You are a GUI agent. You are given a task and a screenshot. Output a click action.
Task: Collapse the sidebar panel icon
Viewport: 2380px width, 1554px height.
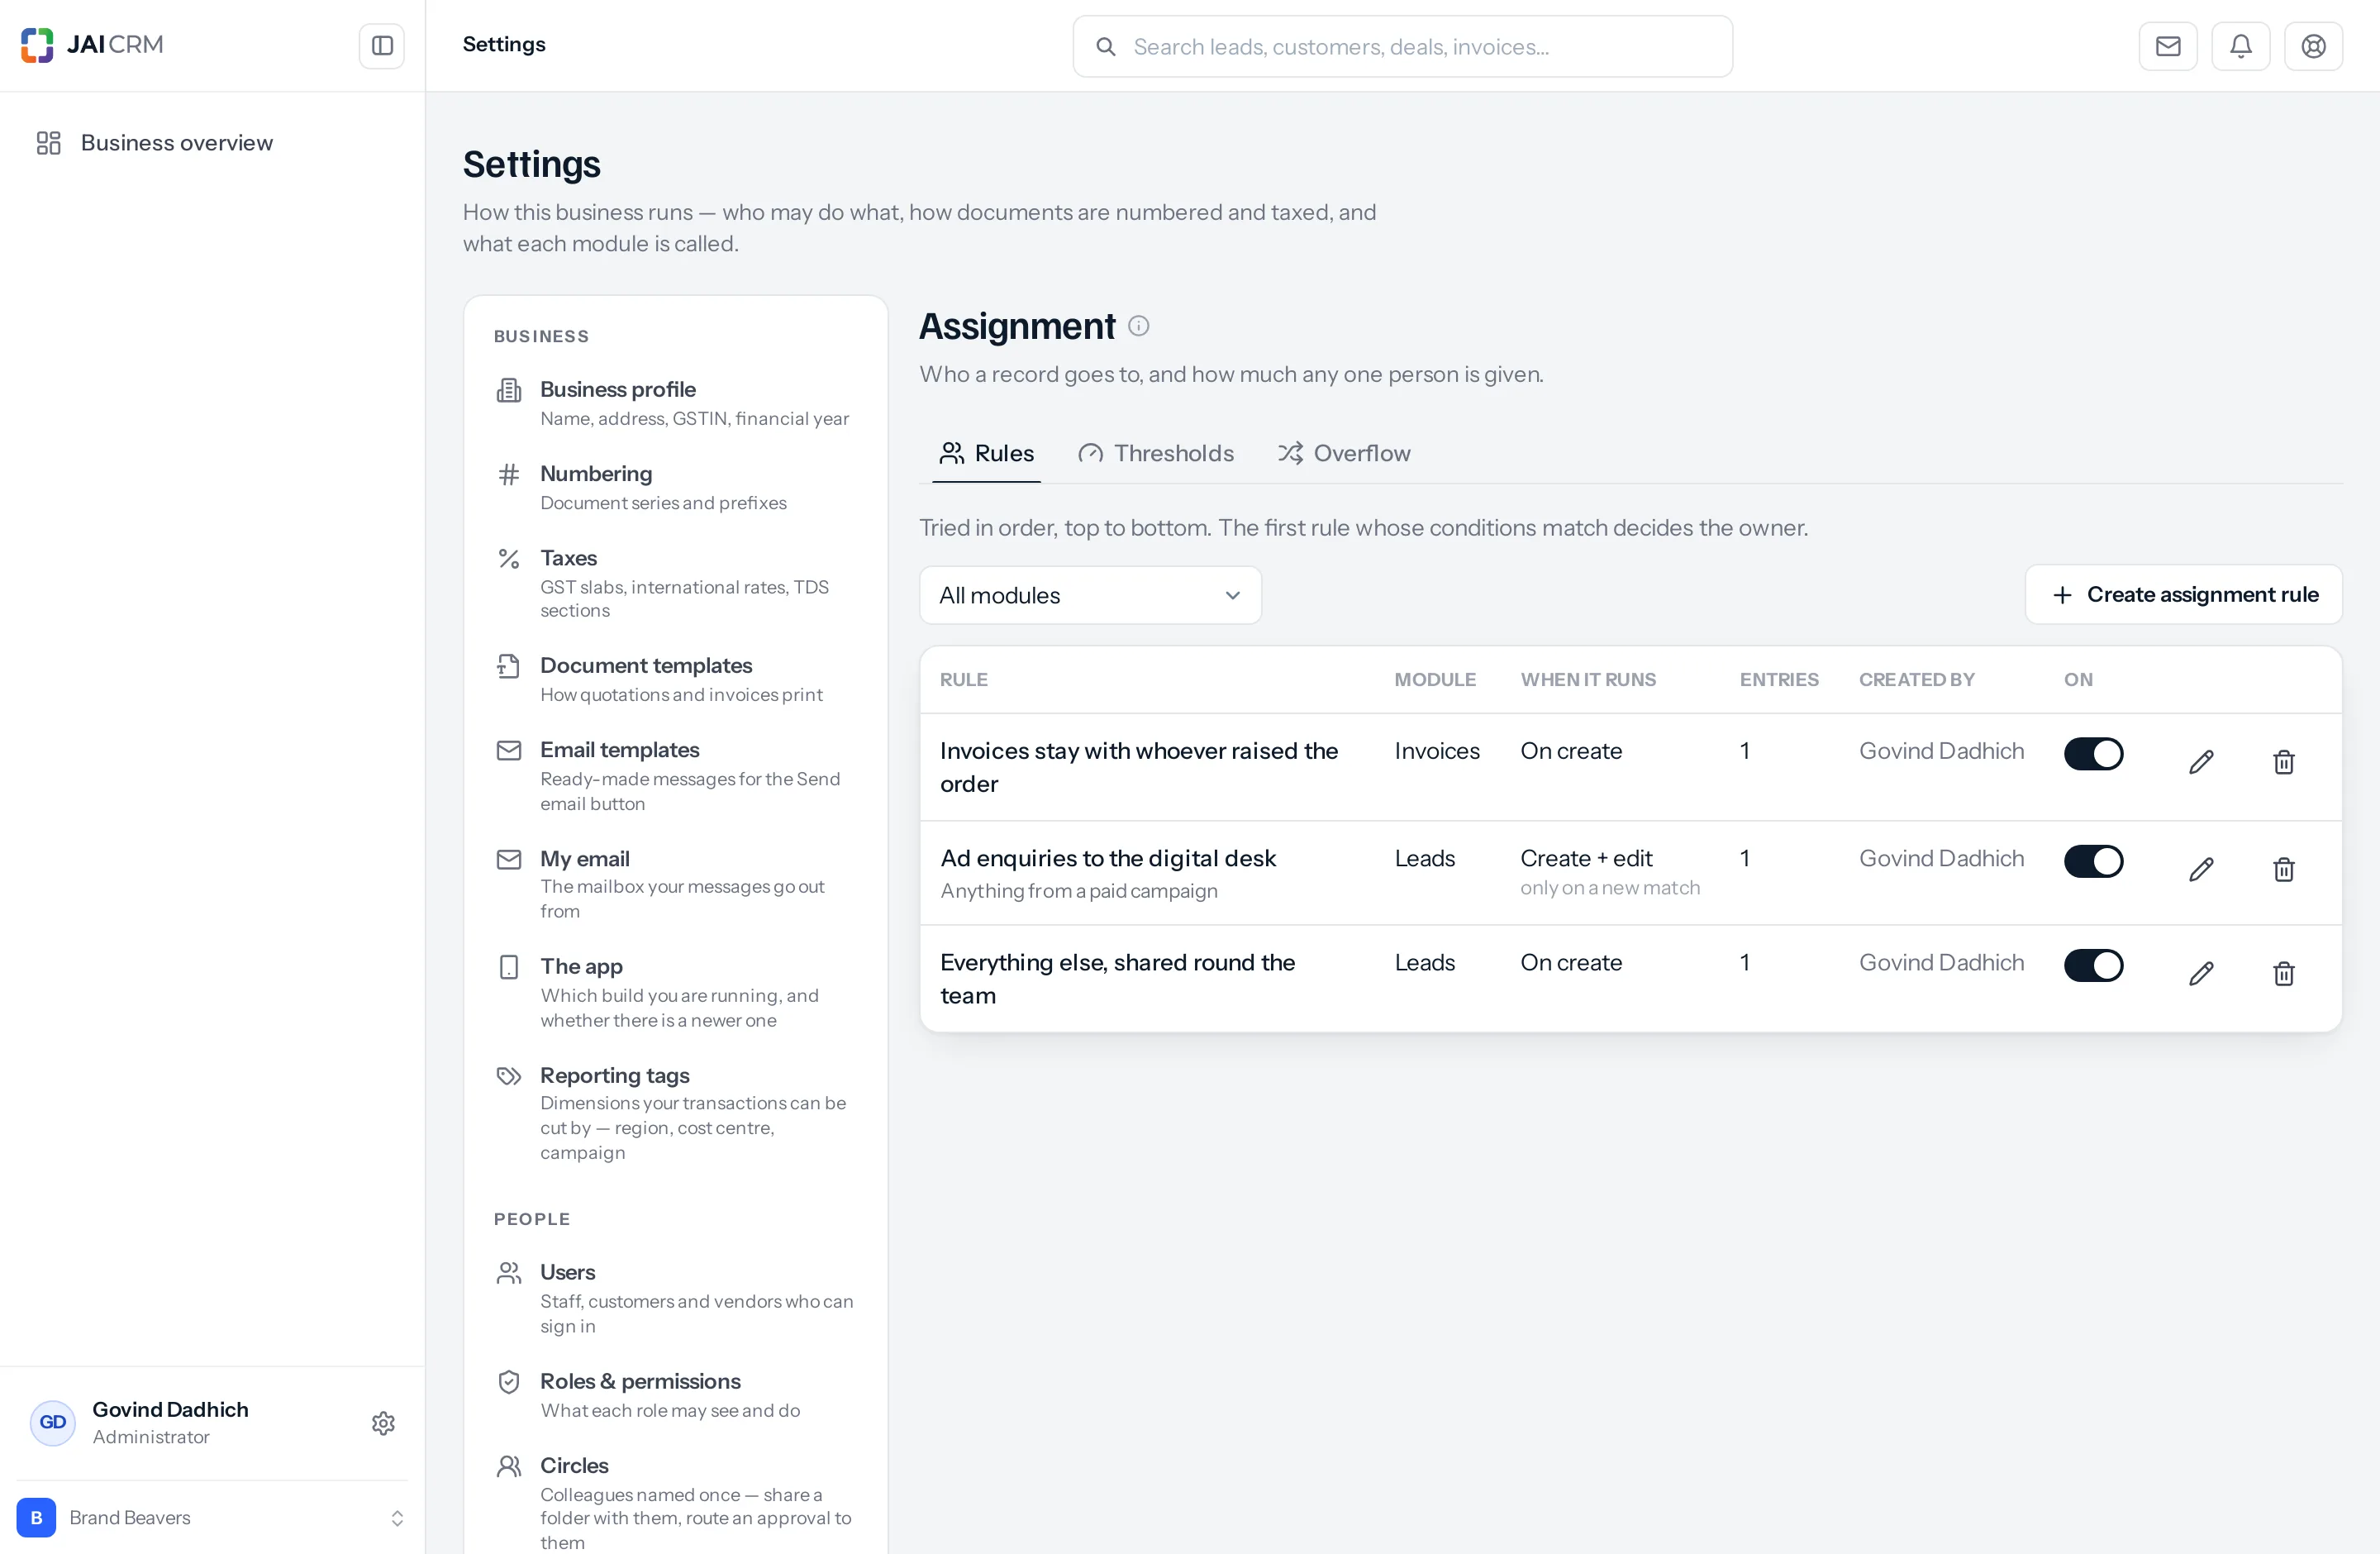click(x=382, y=46)
